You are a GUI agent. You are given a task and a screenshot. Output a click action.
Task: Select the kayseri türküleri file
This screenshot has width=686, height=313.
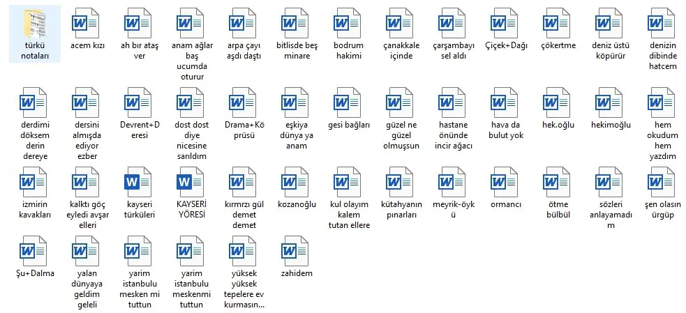coord(140,181)
